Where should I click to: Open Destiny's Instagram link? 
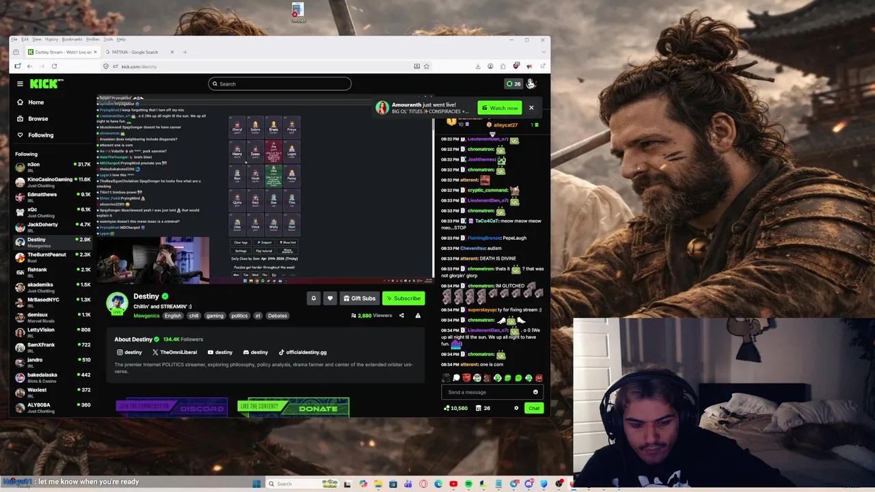pos(130,353)
